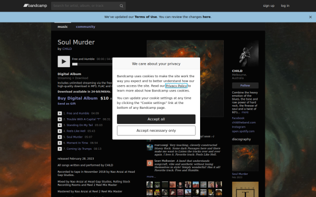316x197 pixels.
Task: Open the log in link
Action: tap(285, 6)
